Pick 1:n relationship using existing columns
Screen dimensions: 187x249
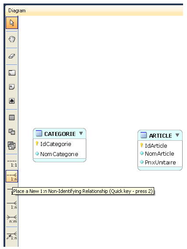(x=12, y=236)
